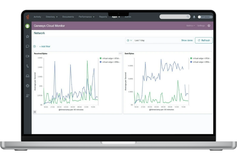Open the Documents menu item
This screenshot has width=237, height=158.
68,17
